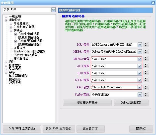156x135 pixels.
Task: Select 濾鏡管理器 in the tree
Action: (x=21, y=58)
